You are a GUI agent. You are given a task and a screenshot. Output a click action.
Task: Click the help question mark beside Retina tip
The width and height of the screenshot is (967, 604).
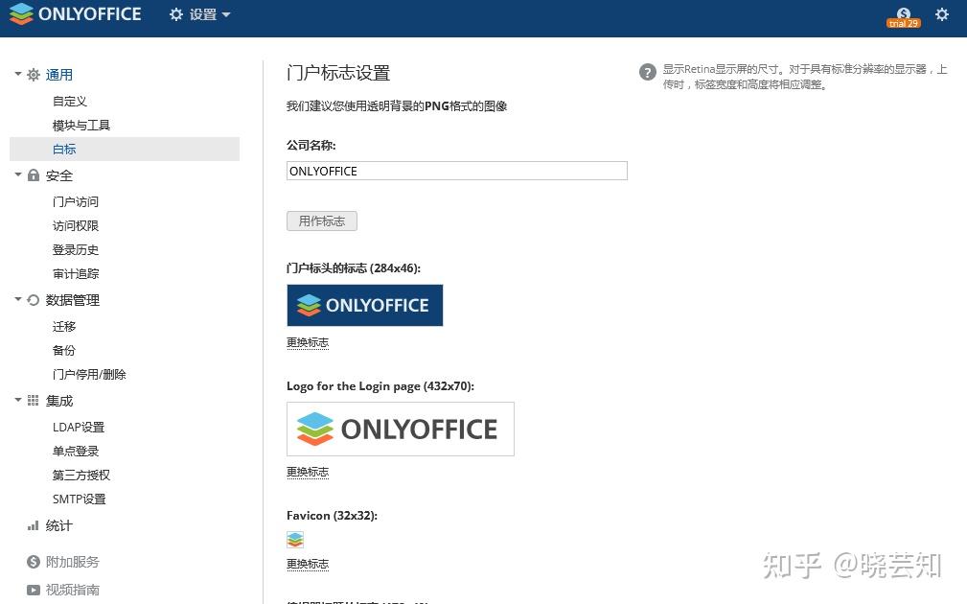(648, 72)
